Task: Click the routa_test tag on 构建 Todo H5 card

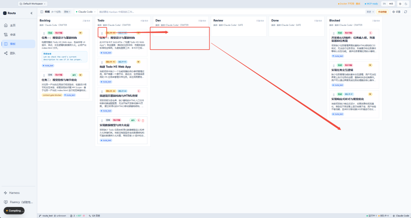Action: pyautogui.click(x=106, y=82)
